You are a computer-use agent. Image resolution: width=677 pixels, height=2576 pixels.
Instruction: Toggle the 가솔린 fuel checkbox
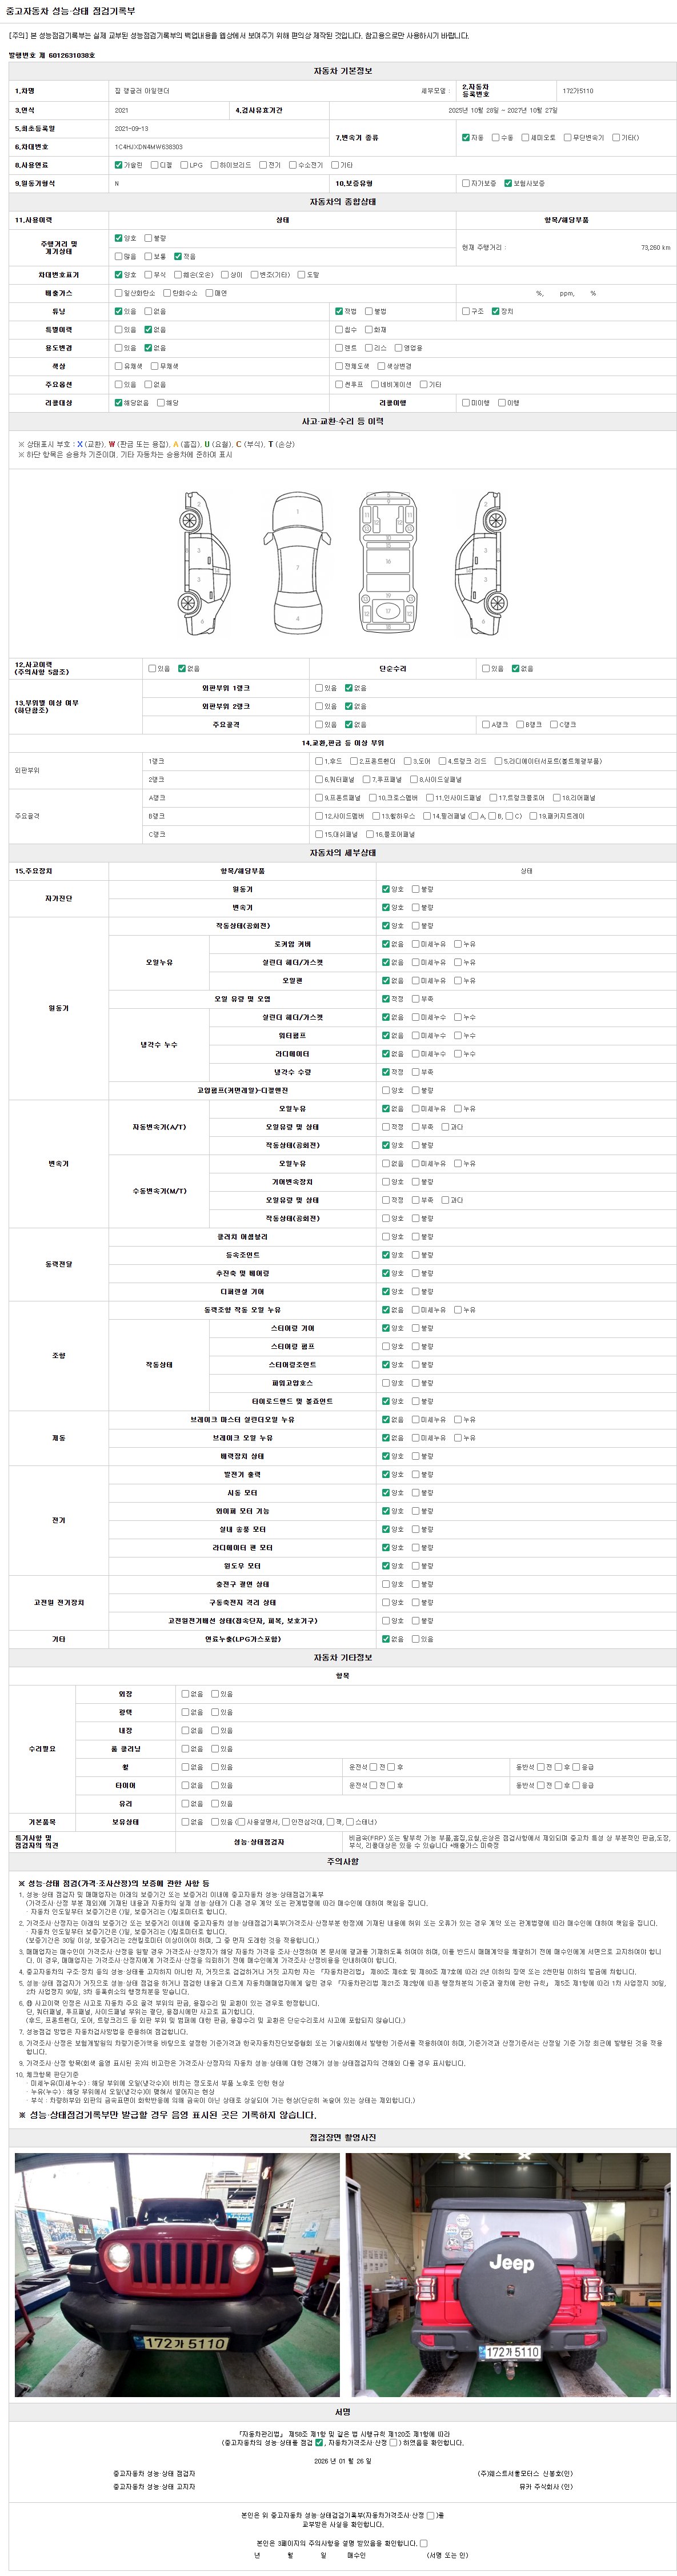(118, 165)
